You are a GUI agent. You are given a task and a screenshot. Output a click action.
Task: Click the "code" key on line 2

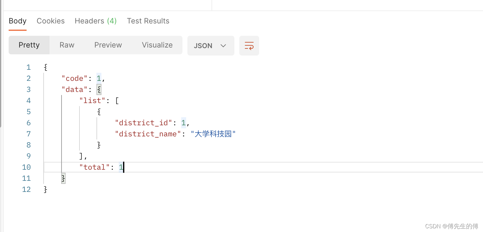(x=75, y=78)
